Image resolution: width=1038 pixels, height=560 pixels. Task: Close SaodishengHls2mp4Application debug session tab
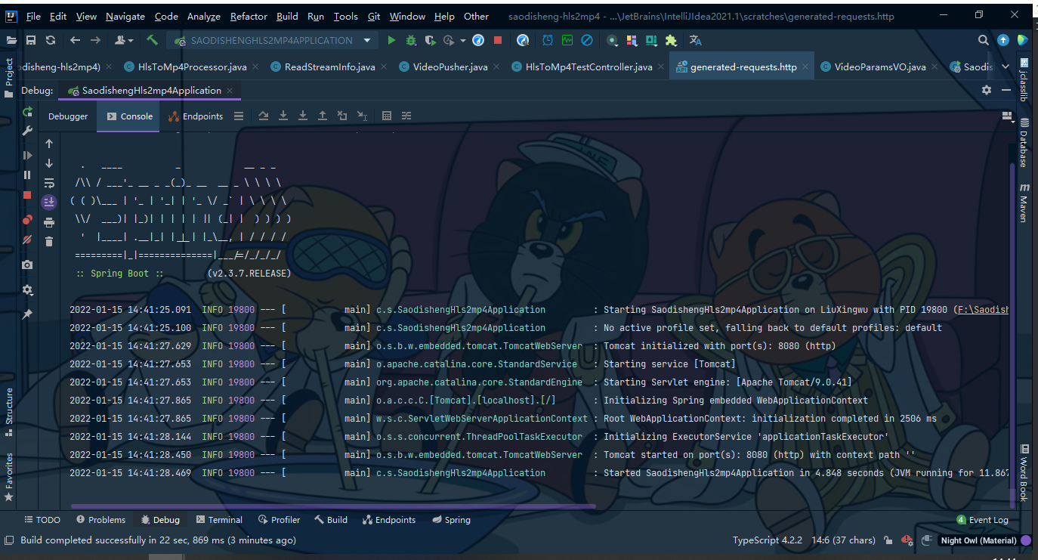(230, 91)
